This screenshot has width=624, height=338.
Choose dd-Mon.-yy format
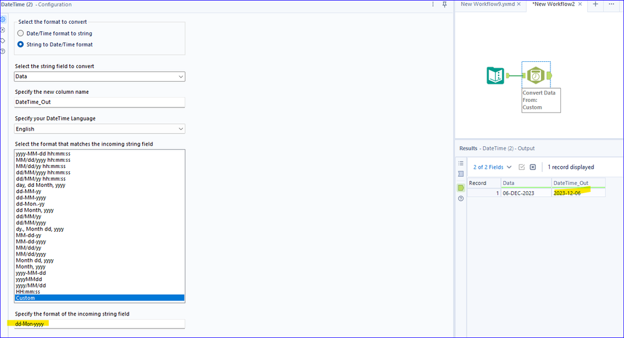point(99,204)
